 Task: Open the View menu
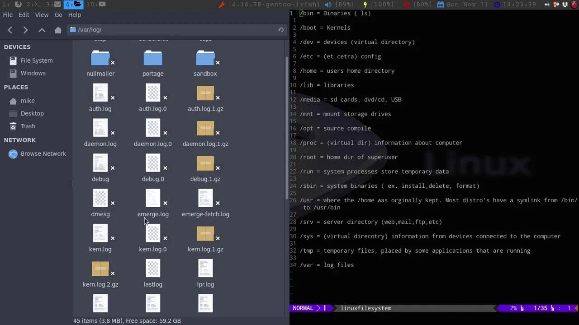click(x=42, y=15)
